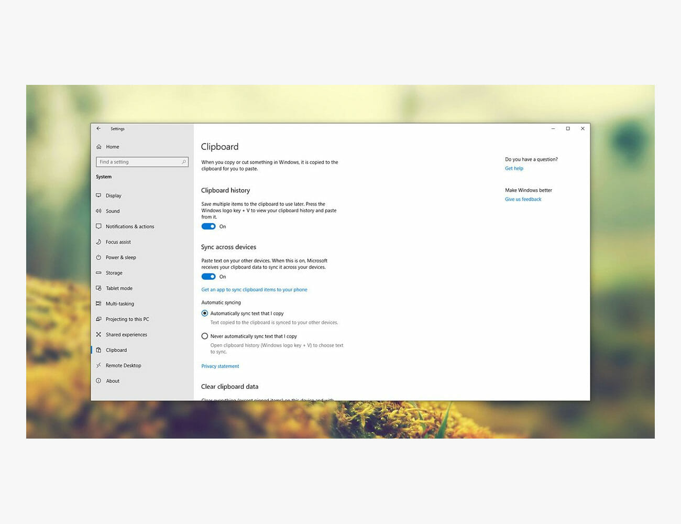
Task: Click the Sound speaker icon
Action: (x=98, y=211)
